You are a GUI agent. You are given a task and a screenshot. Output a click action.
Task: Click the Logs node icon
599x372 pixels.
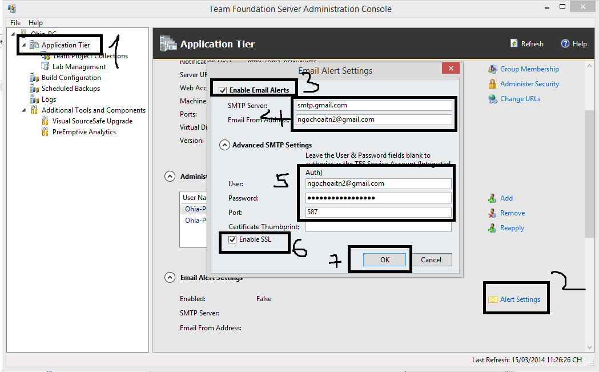tap(34, 99)
